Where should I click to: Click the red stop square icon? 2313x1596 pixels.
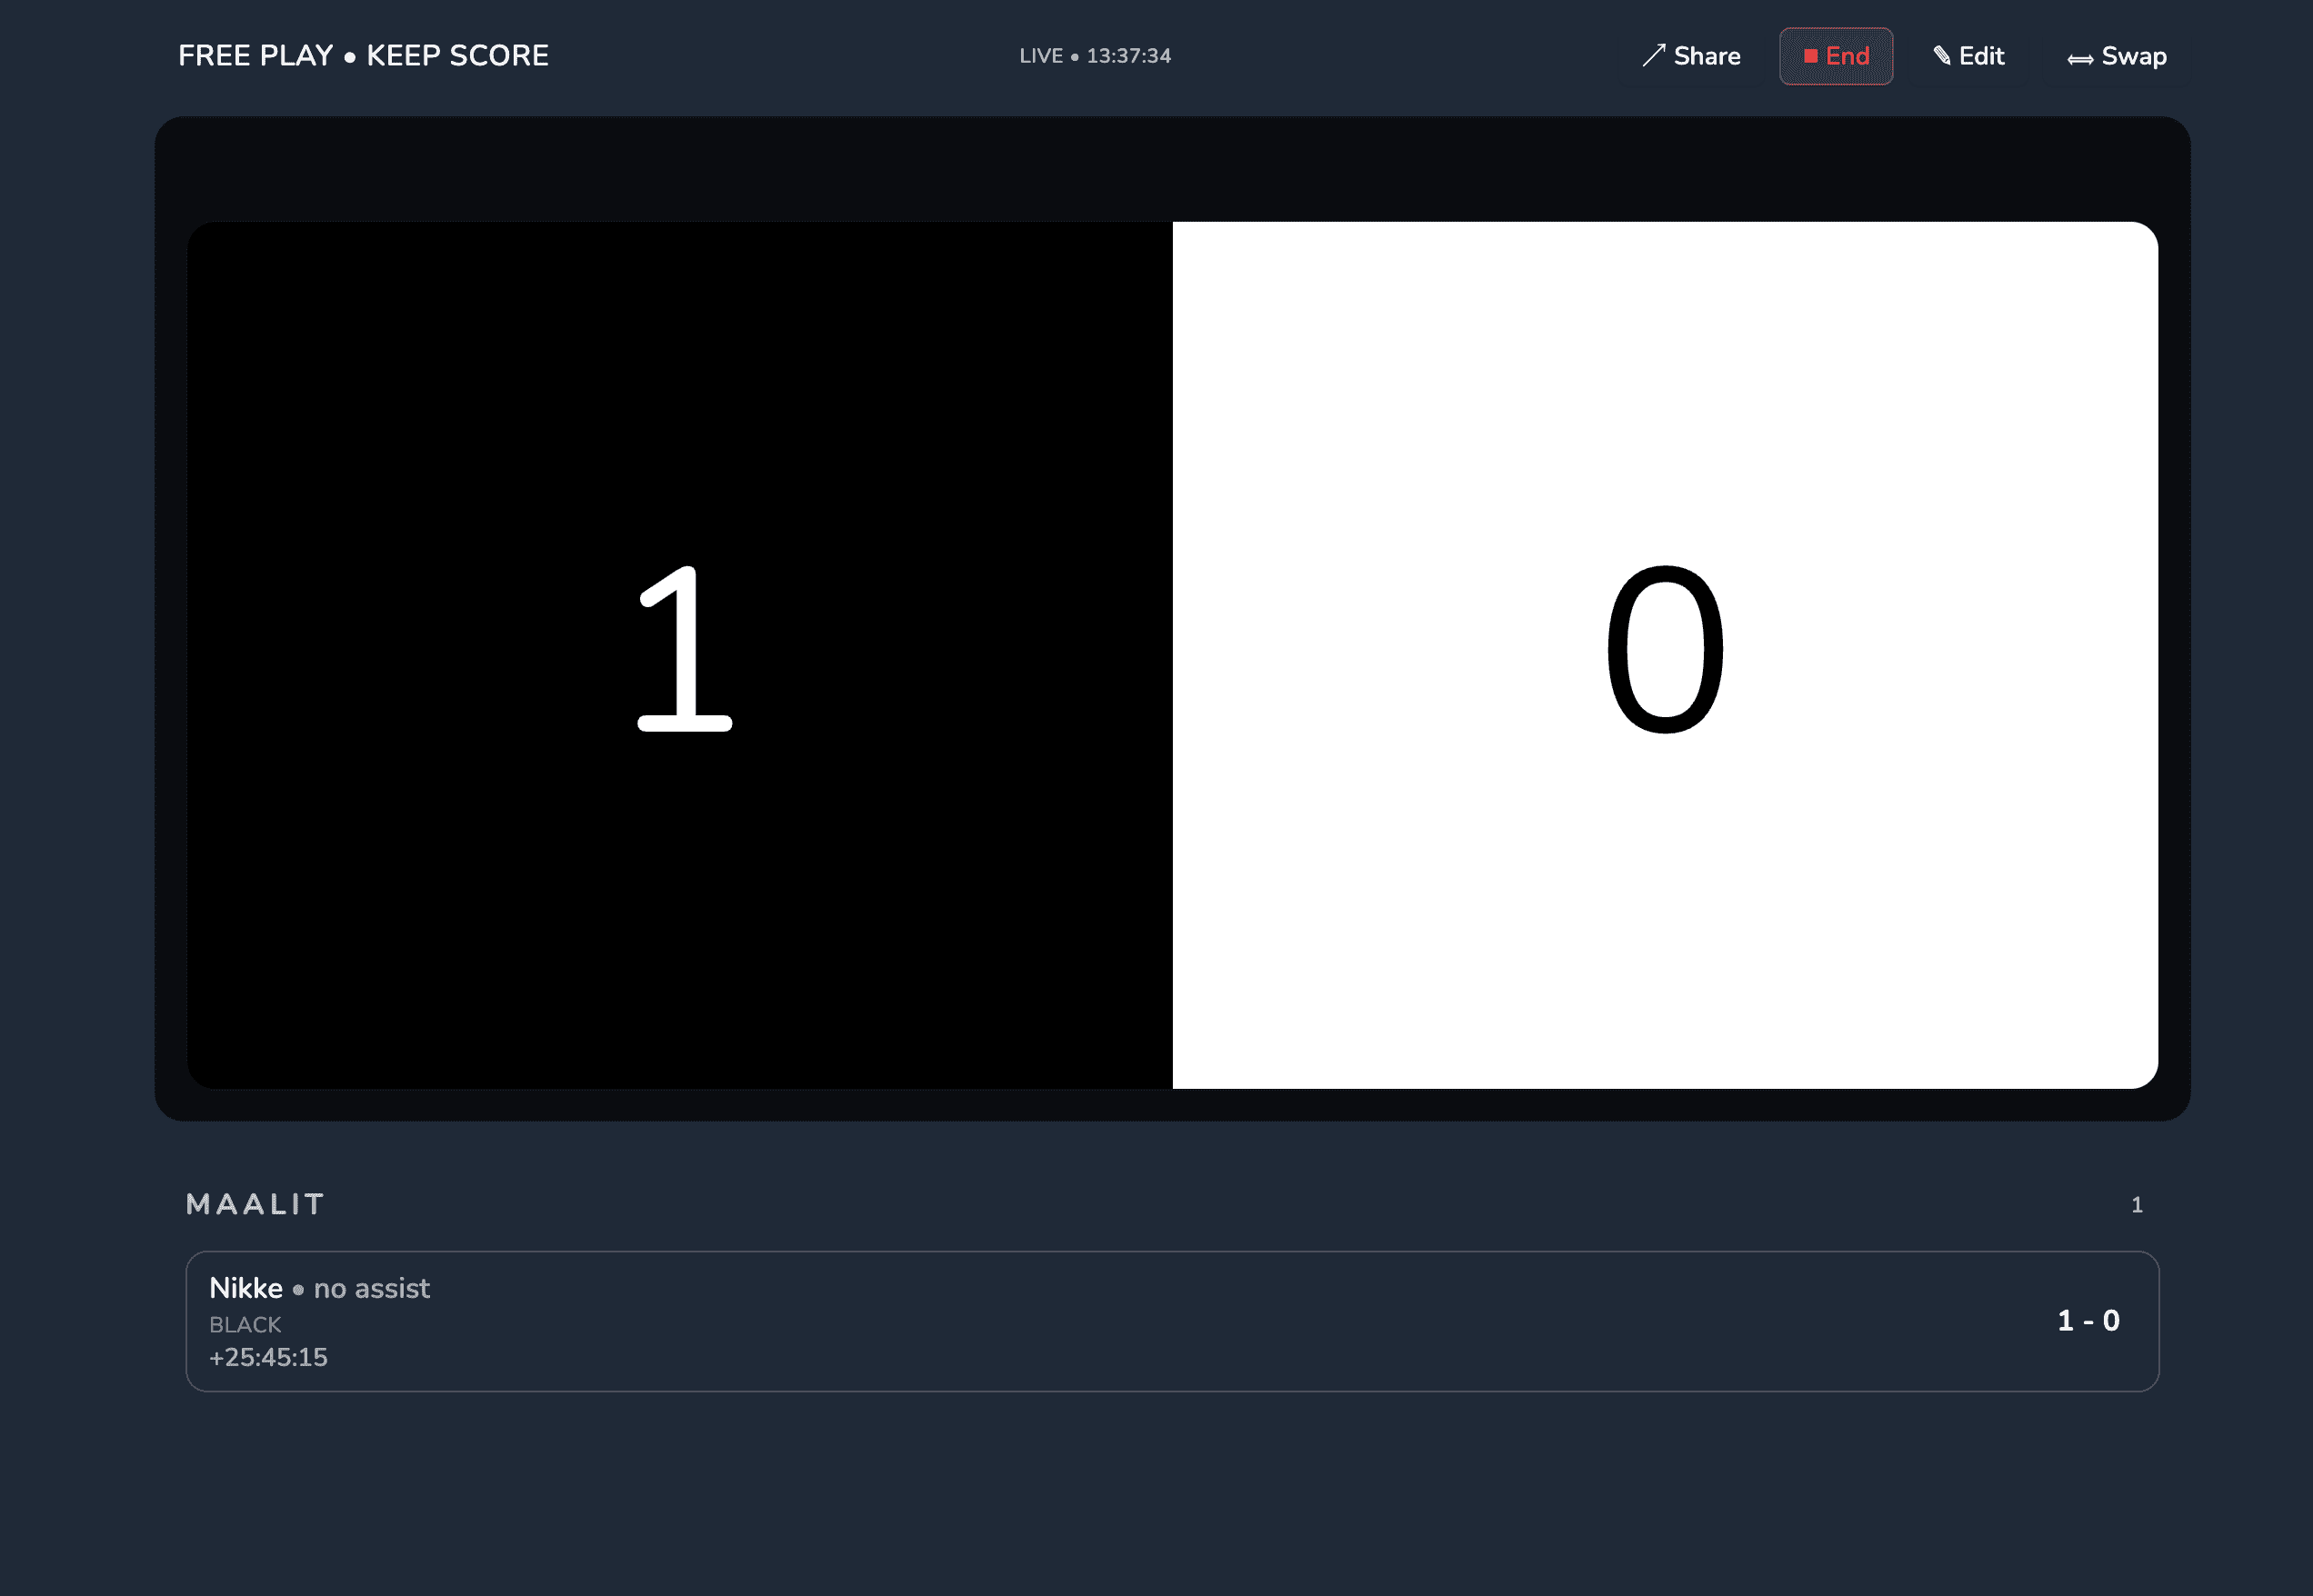click(1810, 56)
